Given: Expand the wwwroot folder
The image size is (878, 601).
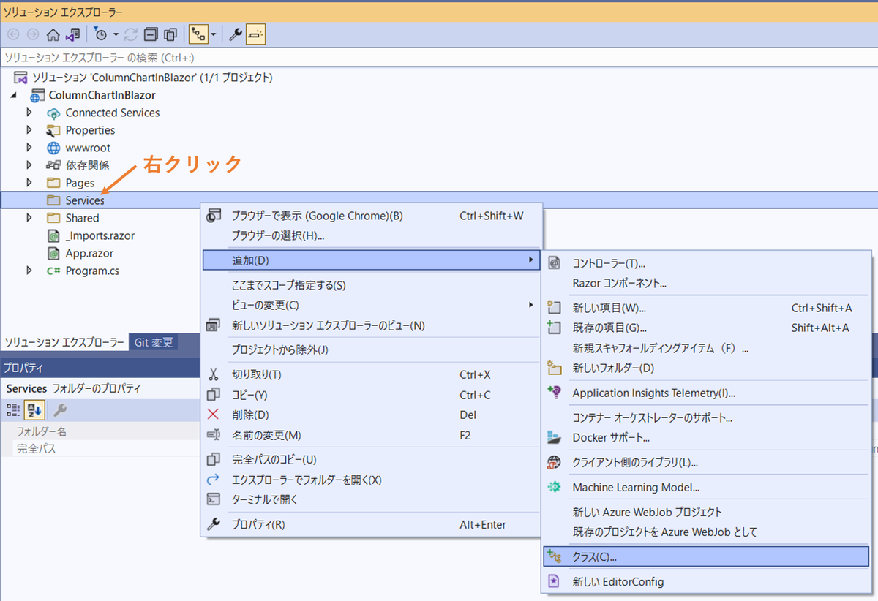Looking at the screenshot, I should click(x=29, y=148).
